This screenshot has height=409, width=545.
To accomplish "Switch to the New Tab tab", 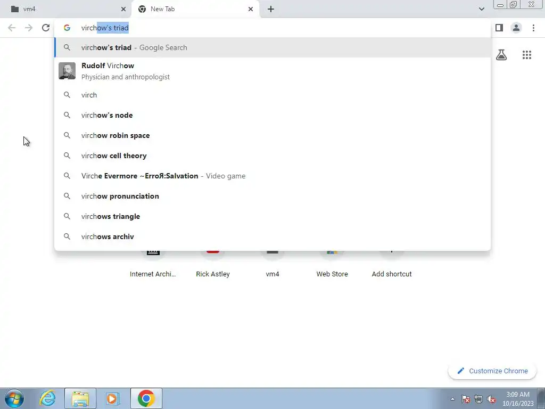I will pyautogui.click(x=195, y=9).
